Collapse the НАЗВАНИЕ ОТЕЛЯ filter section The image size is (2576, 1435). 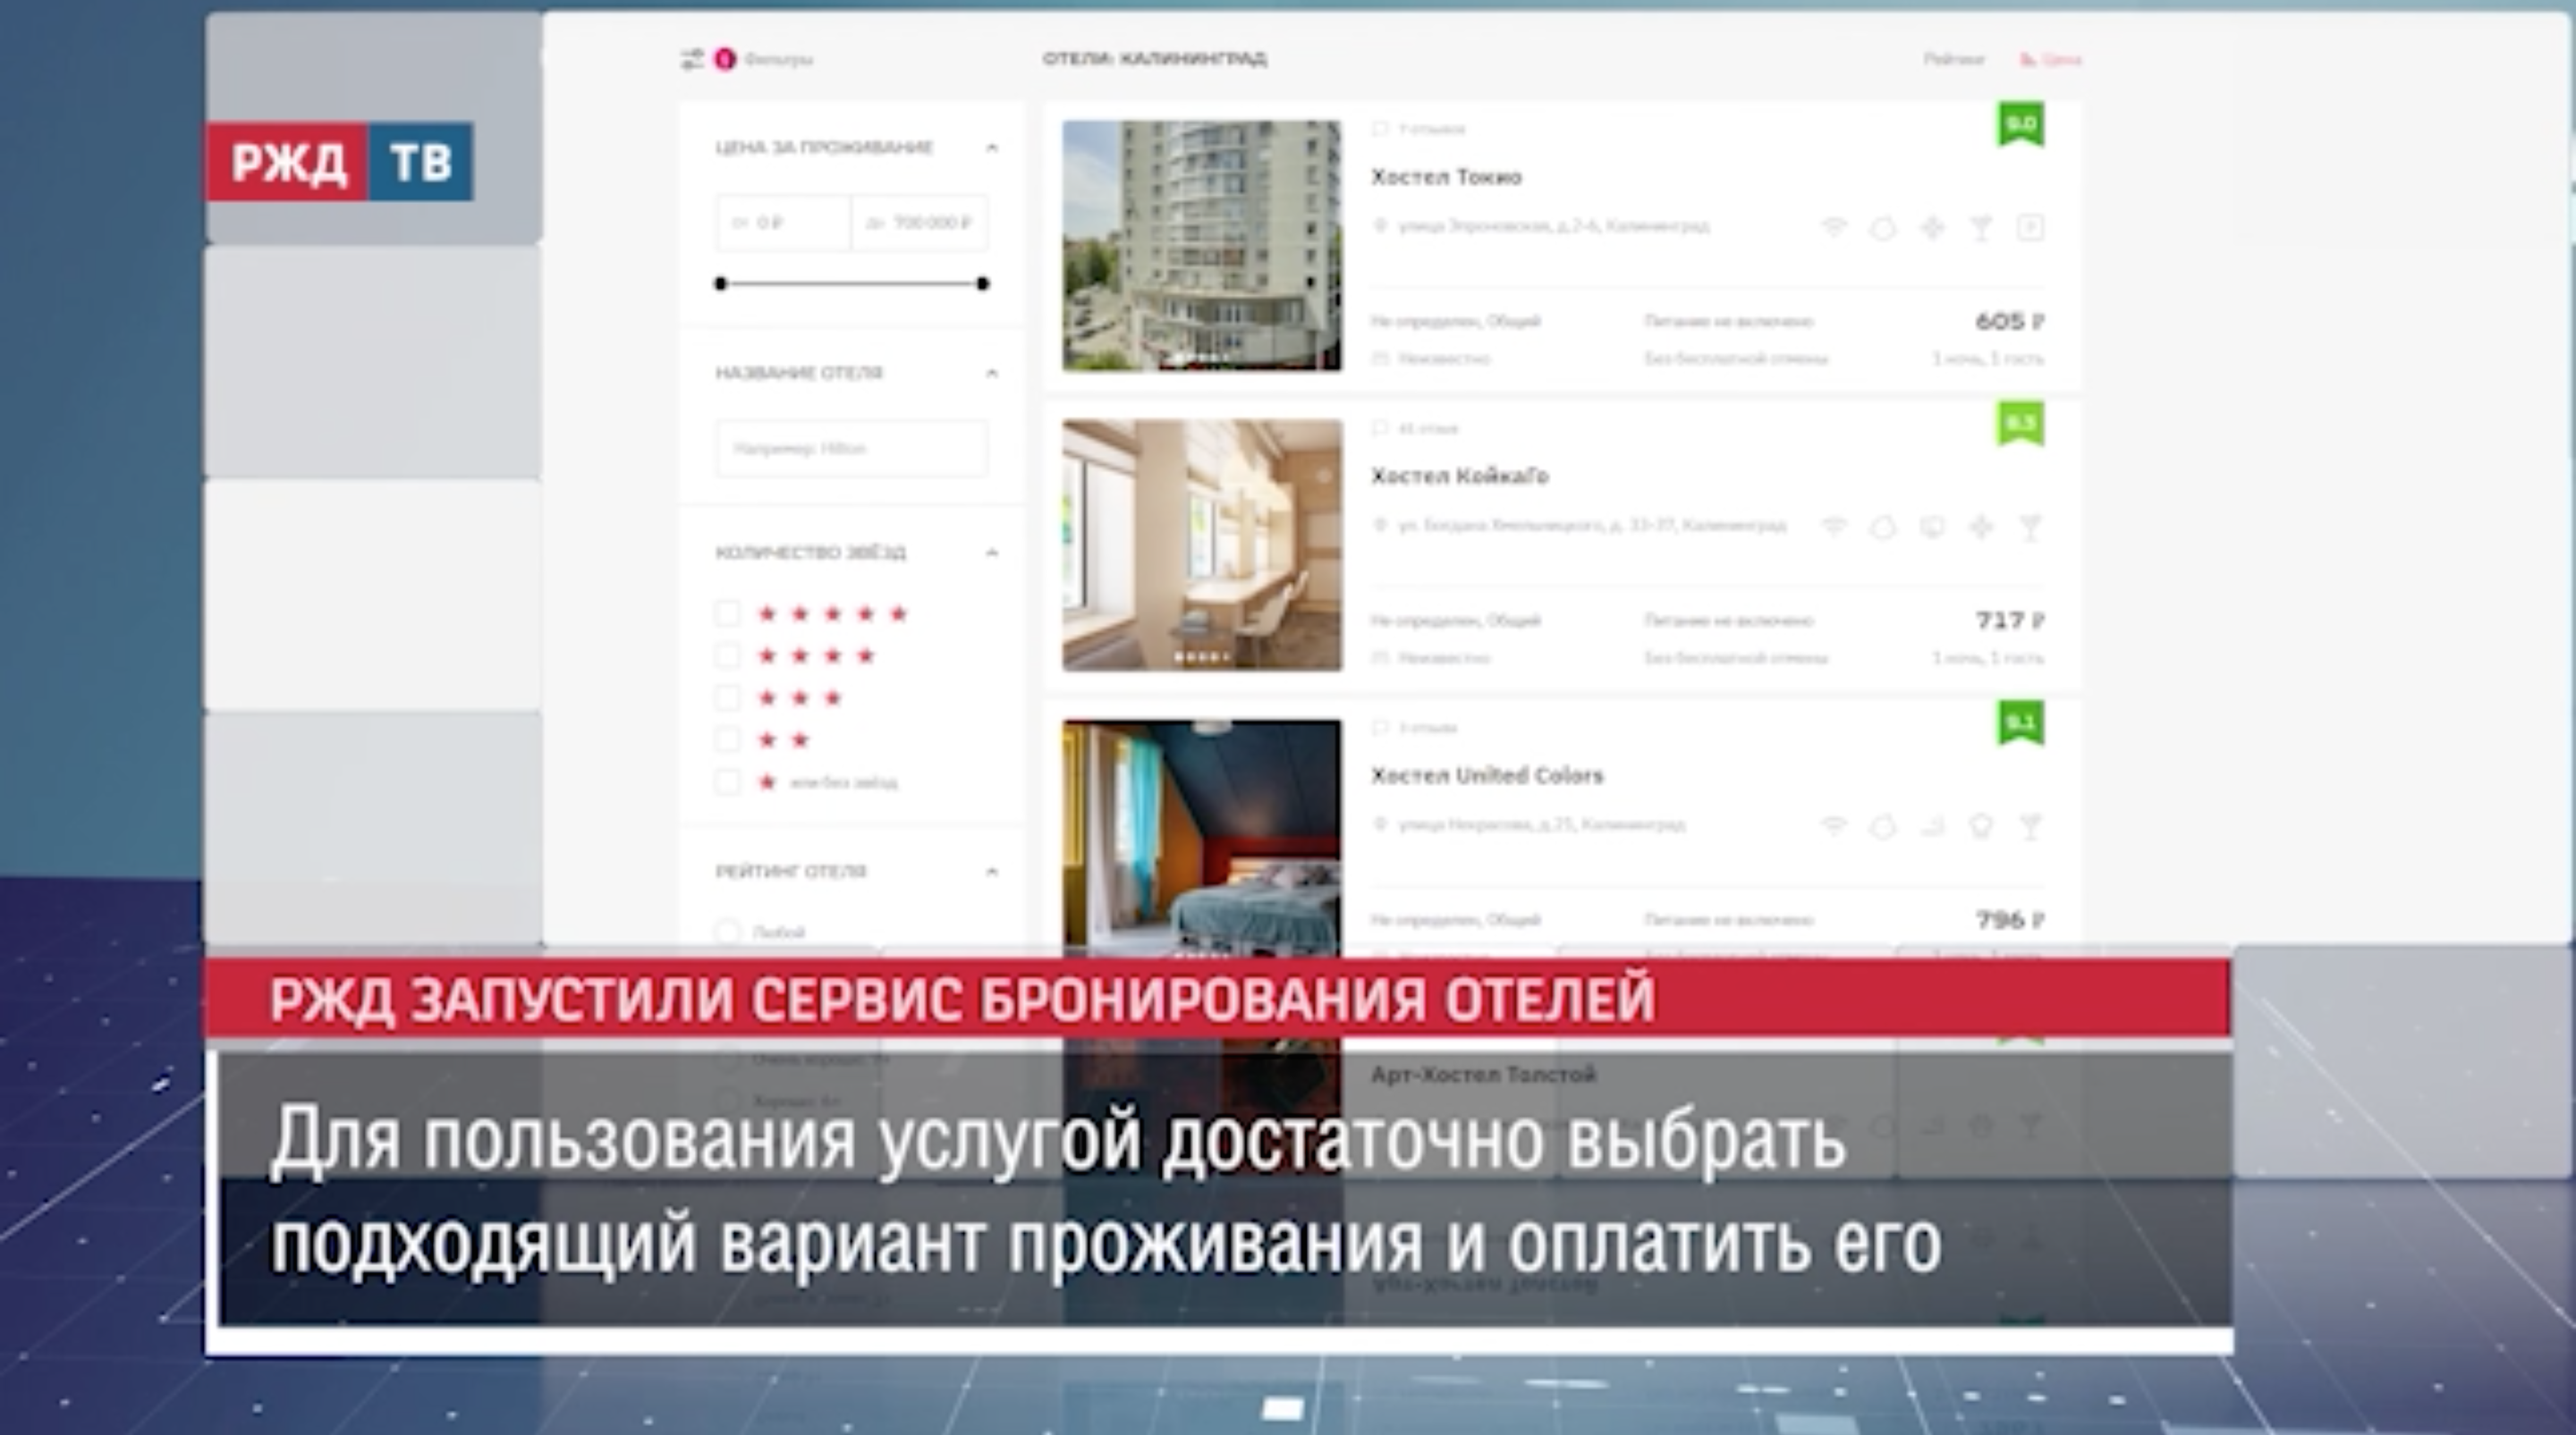click(x=991, y=373)
